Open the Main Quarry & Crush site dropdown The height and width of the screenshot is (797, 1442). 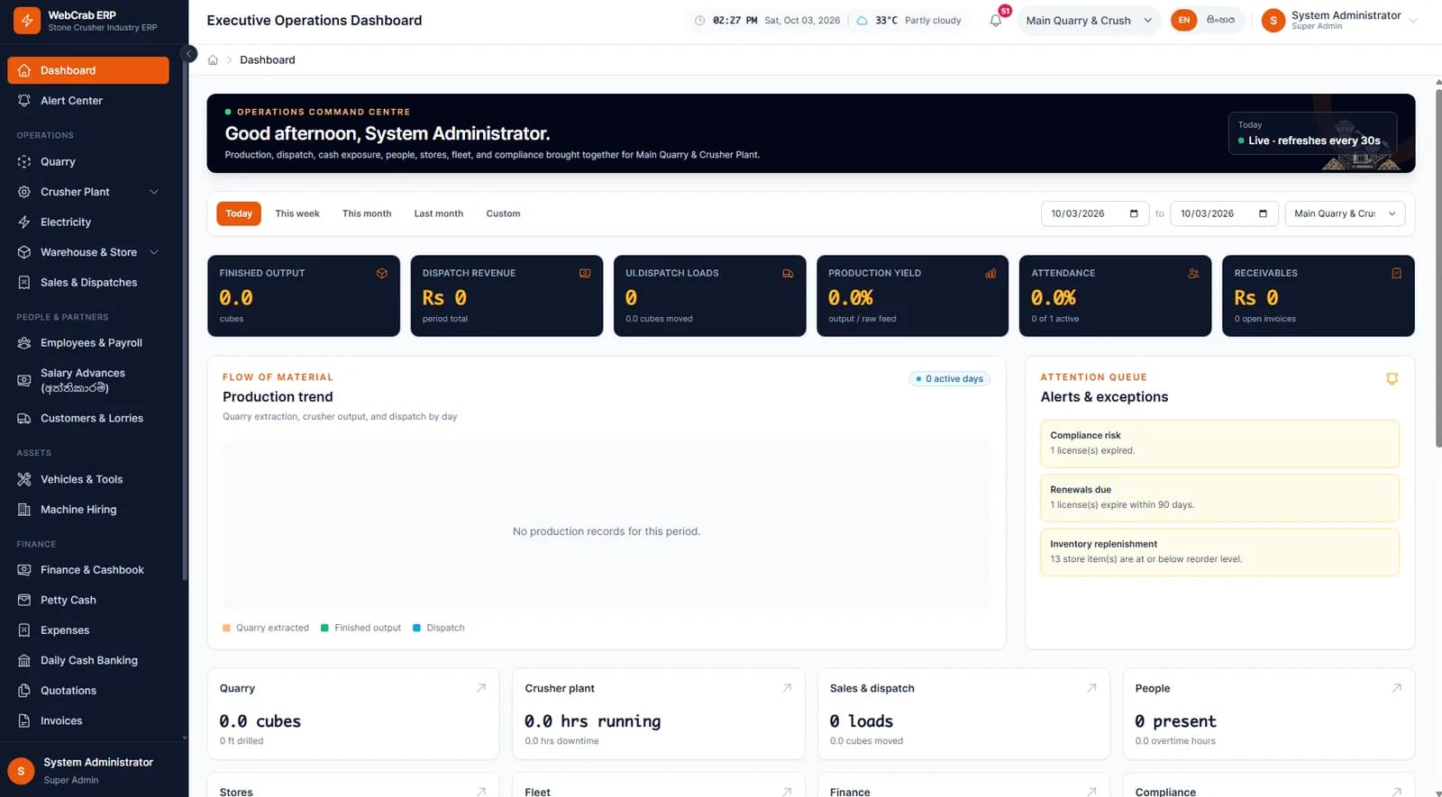(1089, 21)
